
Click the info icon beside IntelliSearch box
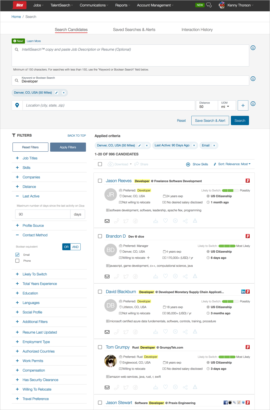click(x=253, y=48)
